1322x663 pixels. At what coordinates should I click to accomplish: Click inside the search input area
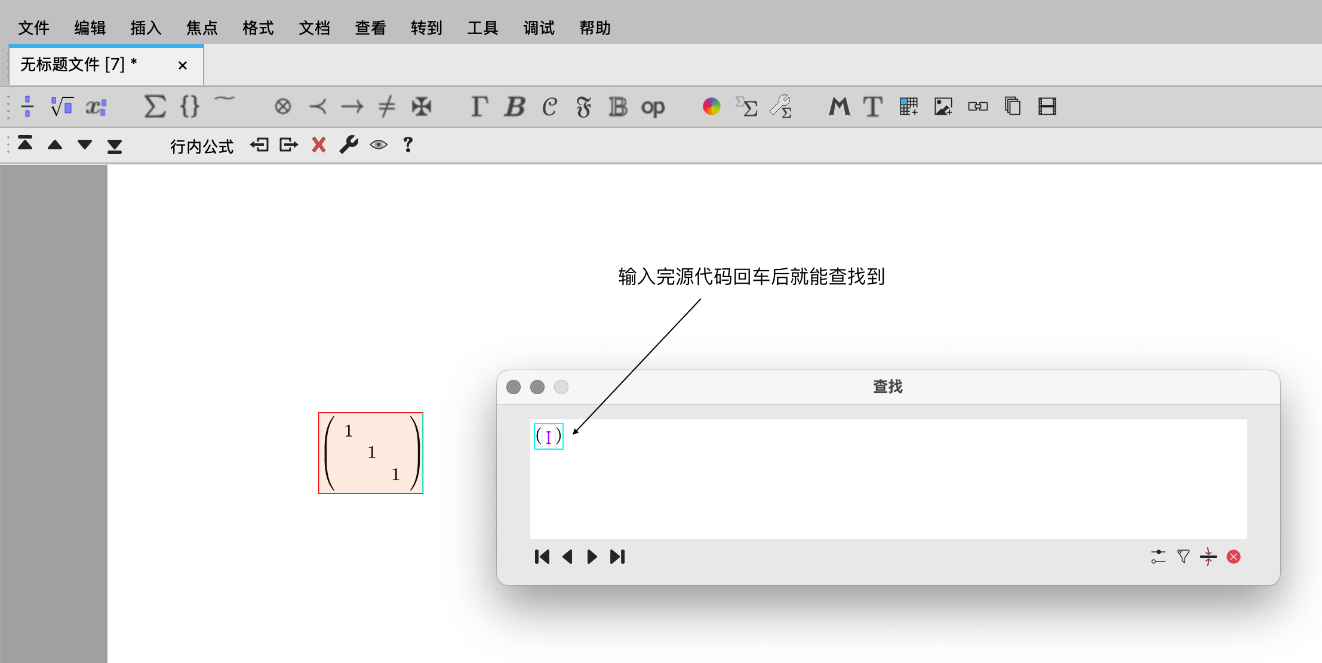point(888,484)
